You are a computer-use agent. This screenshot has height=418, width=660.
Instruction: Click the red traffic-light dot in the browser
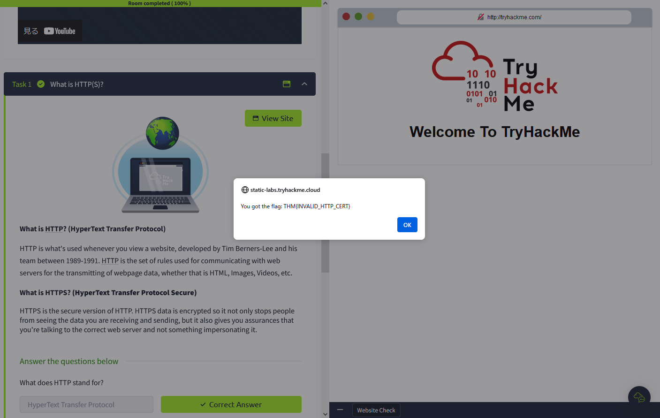point(346,16)
